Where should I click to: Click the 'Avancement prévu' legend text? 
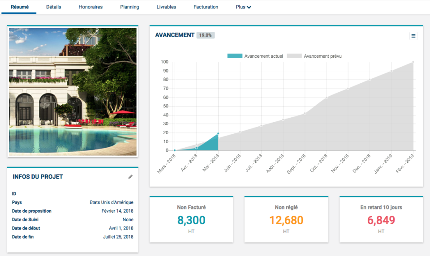pos(322,56)
